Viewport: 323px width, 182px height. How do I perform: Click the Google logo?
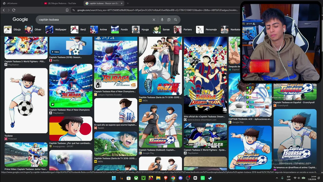20,19
